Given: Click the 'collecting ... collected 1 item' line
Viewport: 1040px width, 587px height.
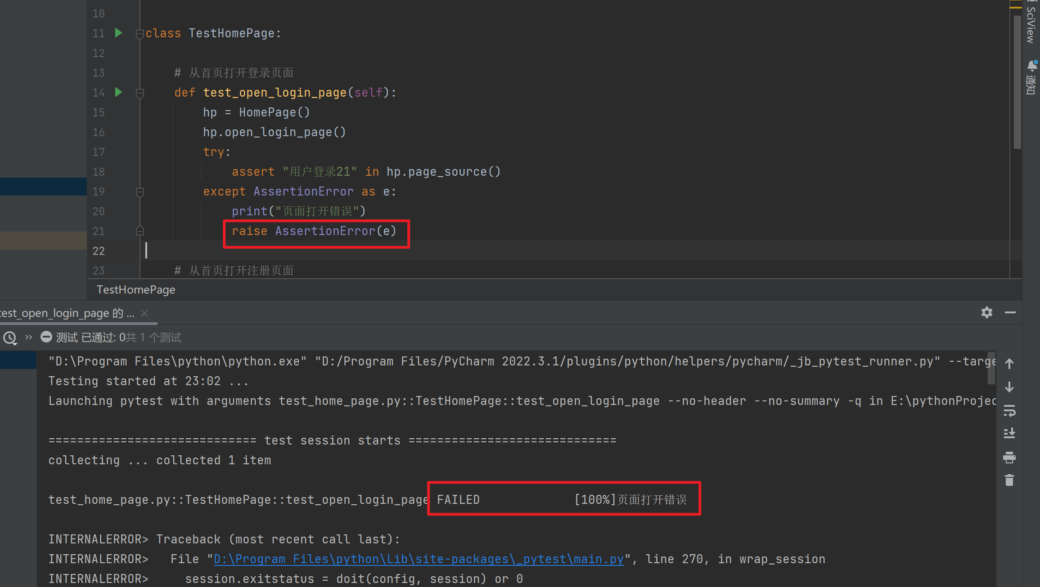Looking at the screenshot, I should [x=160, y=460].
